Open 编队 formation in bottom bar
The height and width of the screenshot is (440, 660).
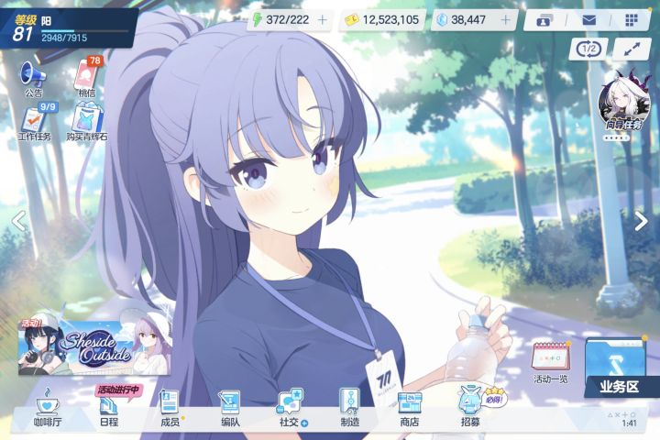230,409
